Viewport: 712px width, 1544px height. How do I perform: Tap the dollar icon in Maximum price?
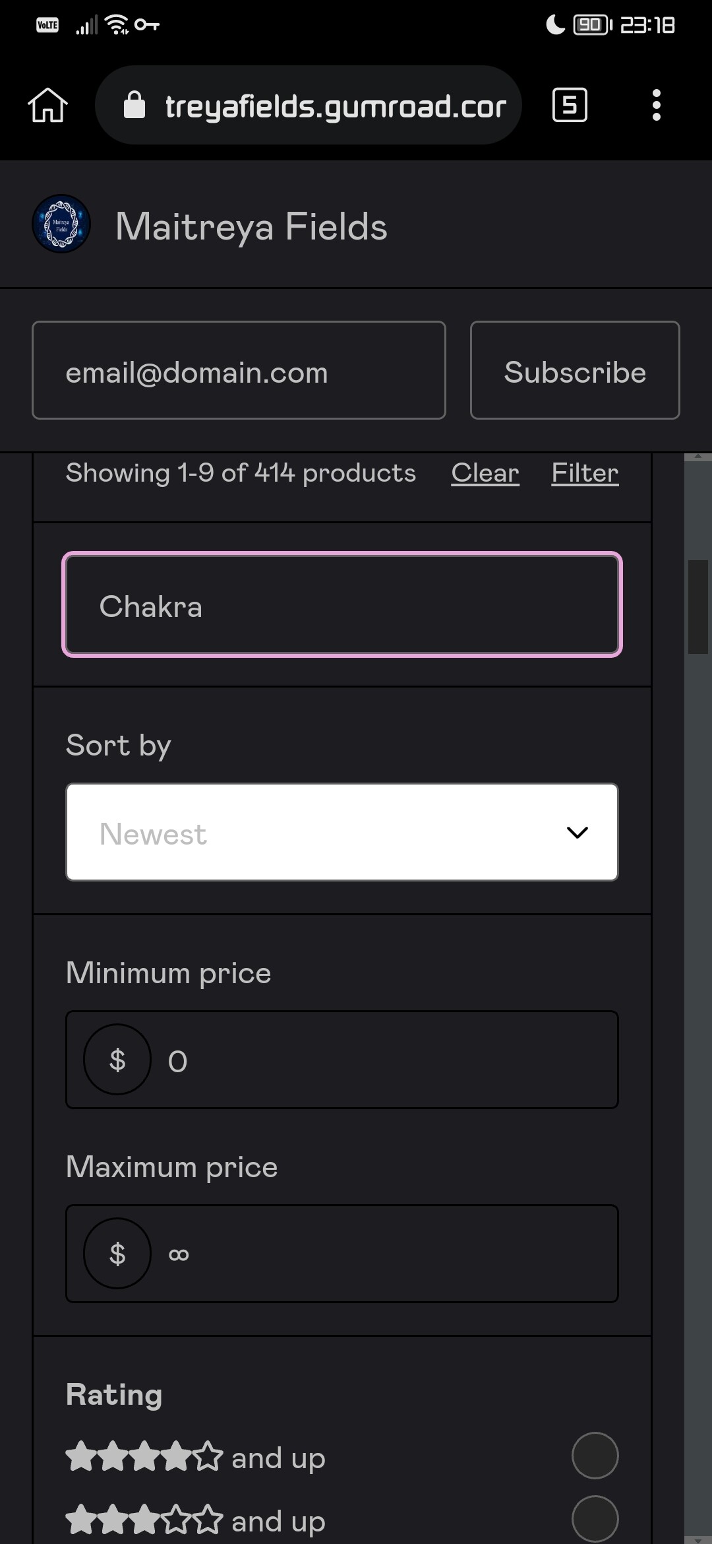click(x=117, y=1253)
